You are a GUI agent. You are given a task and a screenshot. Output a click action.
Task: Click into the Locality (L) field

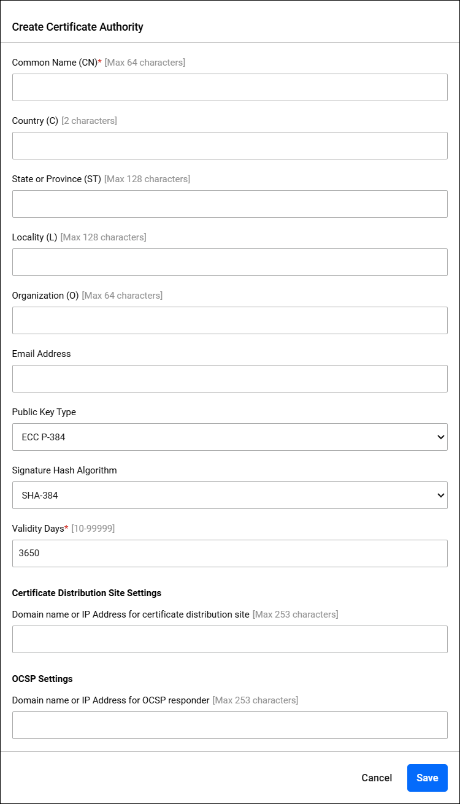coord(230,262)
